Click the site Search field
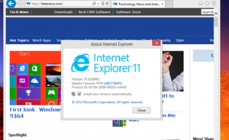This screenshot has width=229, height=140. [x=207, y=12]
